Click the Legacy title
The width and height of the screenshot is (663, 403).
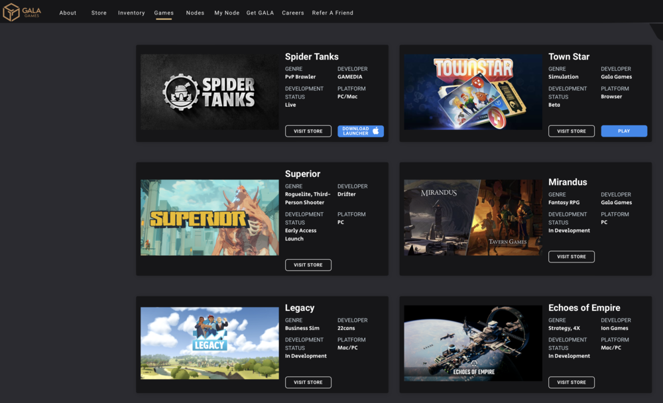click(300, 308)
